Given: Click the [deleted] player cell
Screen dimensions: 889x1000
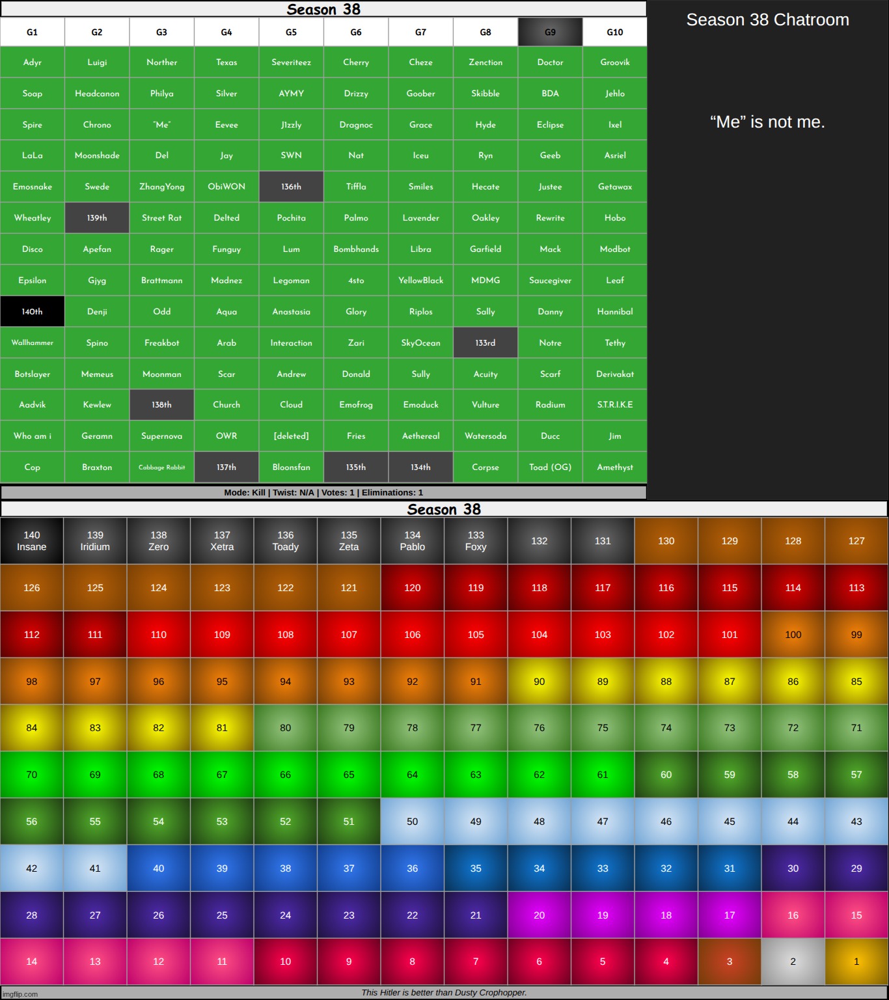Looking at the screenshot, I should 291,436.
